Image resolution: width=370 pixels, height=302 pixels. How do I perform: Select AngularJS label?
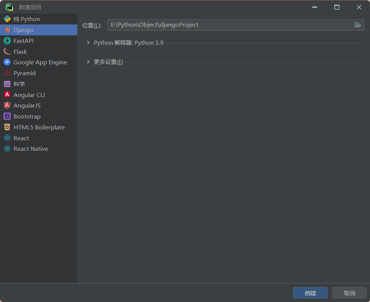click(27, 106)
